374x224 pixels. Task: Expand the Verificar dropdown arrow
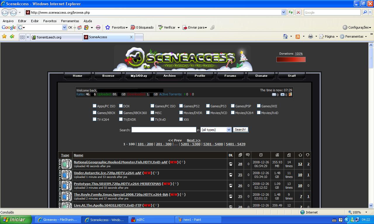(x=178, y=27)
